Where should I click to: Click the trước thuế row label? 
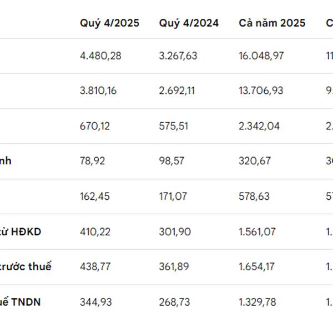(x=26, y=266)
